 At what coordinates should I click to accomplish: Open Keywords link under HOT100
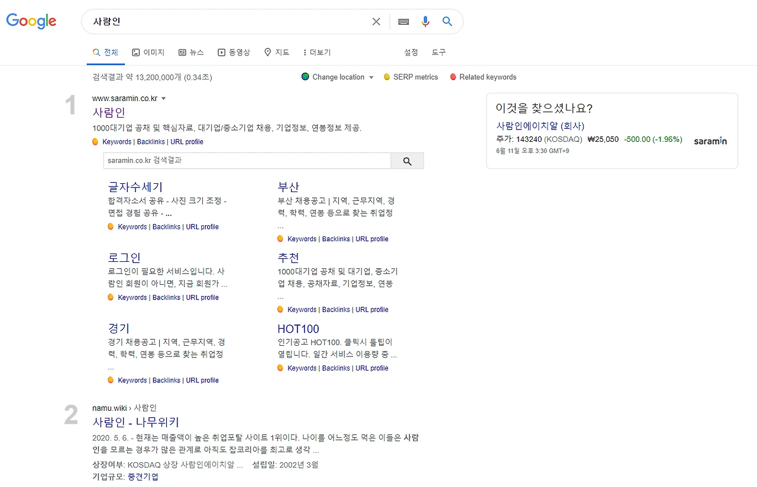click(302, 368)
